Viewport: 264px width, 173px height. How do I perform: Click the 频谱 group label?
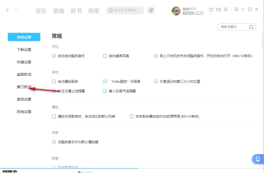[x=55, y=158]
